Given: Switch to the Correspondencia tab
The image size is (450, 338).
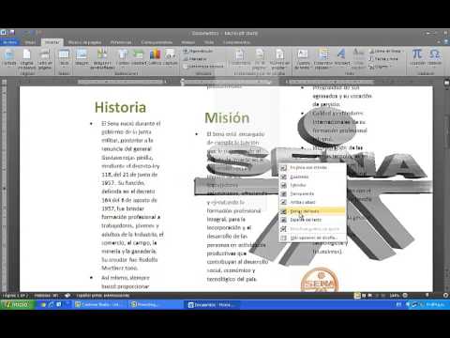Looking at the screenshot, I should click(x=157, y=42).
